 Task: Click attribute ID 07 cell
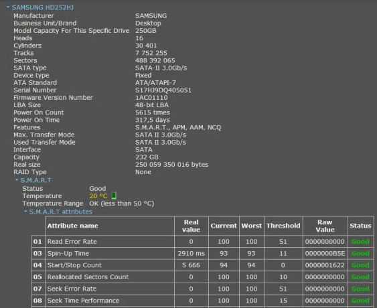tap(37, 289)
